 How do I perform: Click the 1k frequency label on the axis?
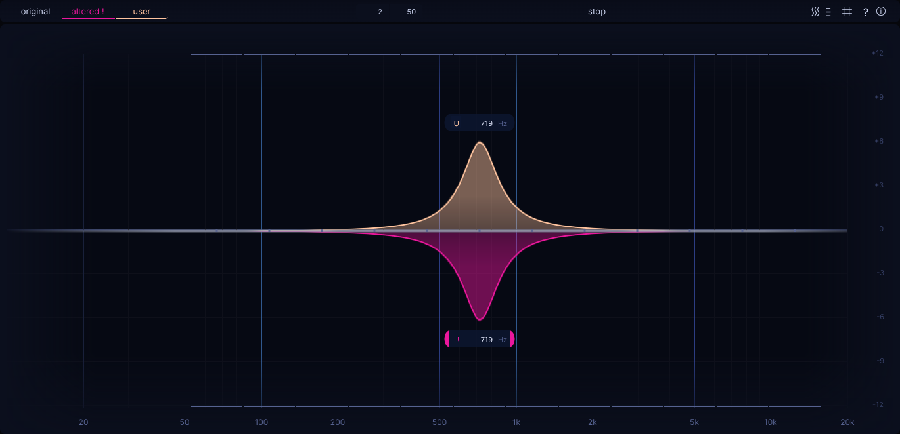516,422
